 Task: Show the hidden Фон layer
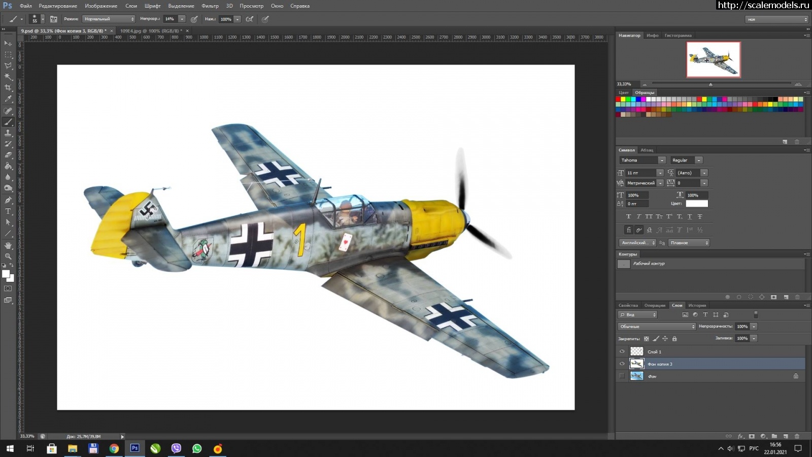click(622, 376)
